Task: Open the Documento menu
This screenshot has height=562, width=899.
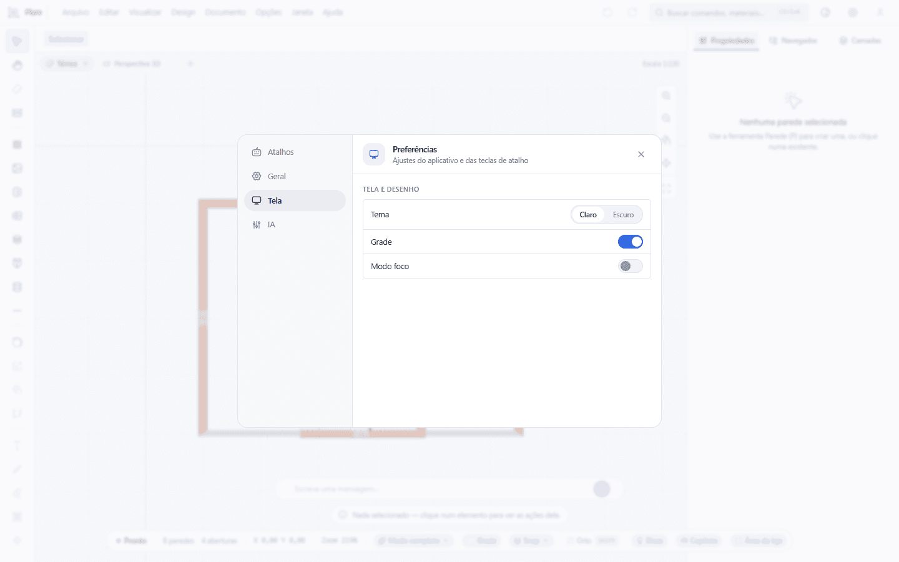Action: (x=225, y=12)
